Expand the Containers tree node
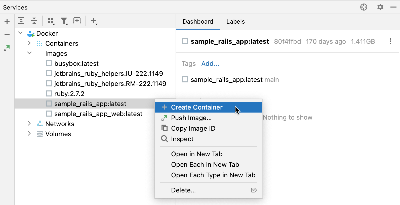Image resolution: width=400 pixels, height=205 pixels. pyautogui.click(x=29, y=43)
